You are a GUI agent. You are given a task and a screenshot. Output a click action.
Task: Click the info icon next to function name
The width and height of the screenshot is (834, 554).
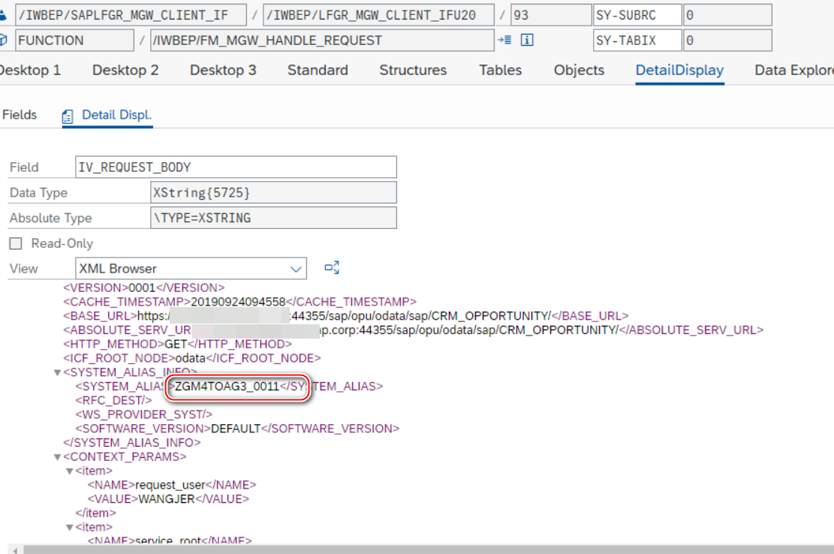click(527, 41)
